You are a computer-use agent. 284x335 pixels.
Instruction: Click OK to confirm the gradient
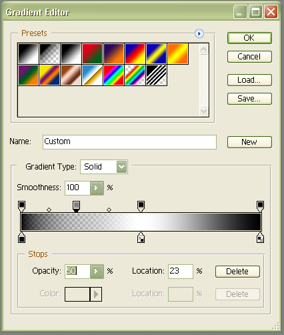(x=249, y=38)
